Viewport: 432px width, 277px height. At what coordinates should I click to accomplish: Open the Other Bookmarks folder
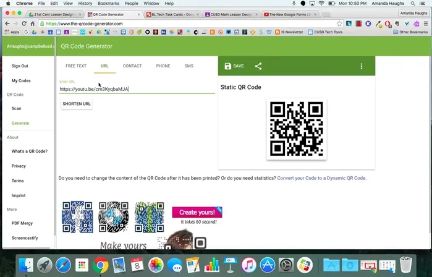[x=412, y=32]
